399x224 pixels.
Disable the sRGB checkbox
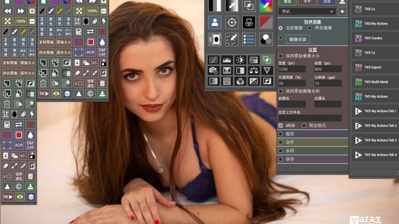(x=281, y=125)
